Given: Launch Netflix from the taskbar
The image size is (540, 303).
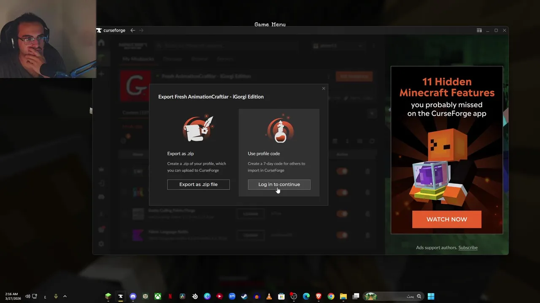Looking at the screenshot, I should pyautogui.click(x=170, y=296).
